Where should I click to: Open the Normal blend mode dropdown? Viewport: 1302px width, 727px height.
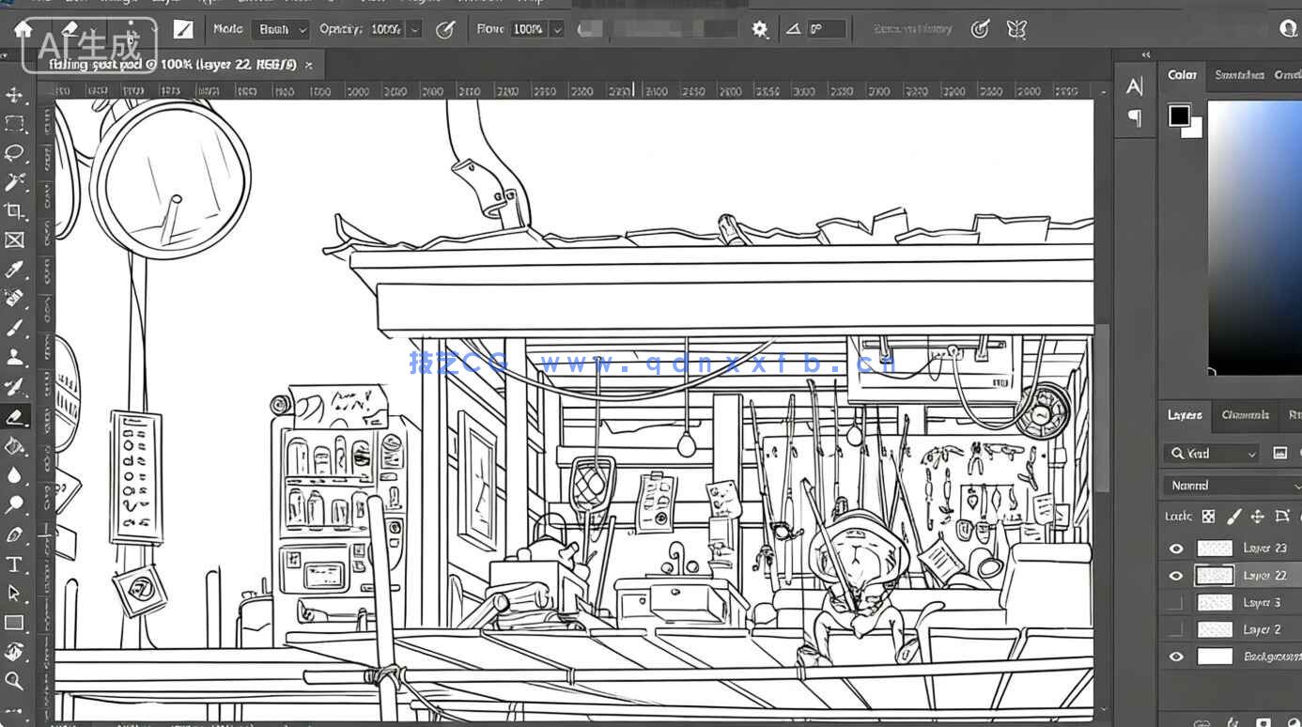[1231, 486]
